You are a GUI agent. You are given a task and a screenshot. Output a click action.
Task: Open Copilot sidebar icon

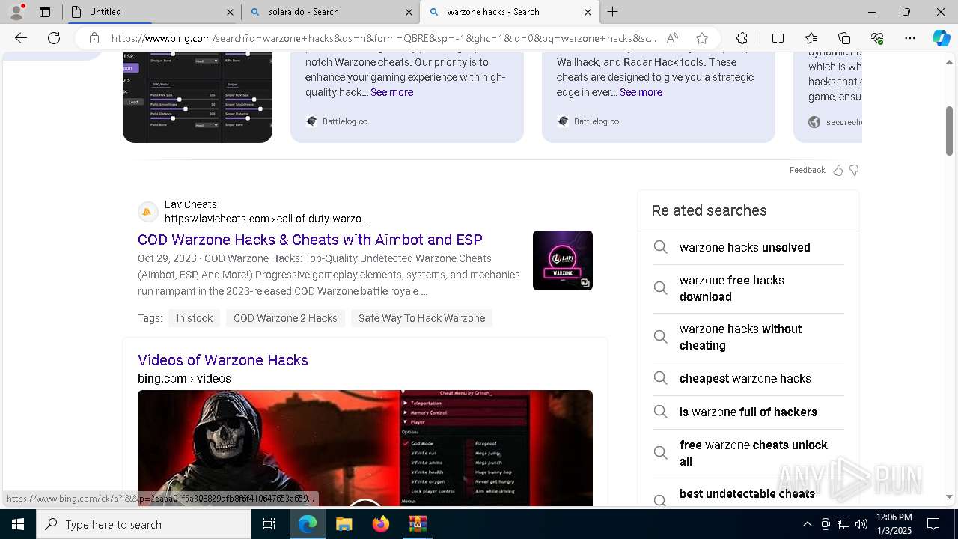coord(941,38)
